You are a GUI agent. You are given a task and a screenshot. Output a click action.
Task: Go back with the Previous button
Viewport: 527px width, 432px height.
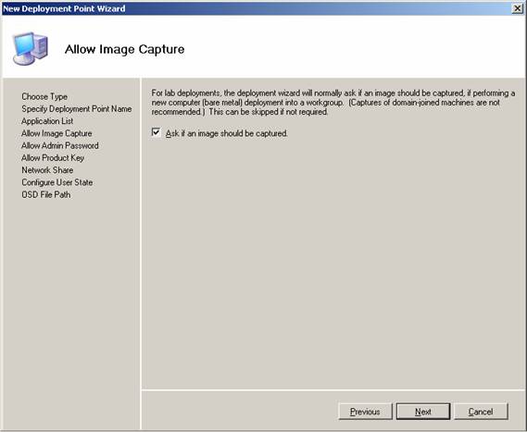pos(365,412)
